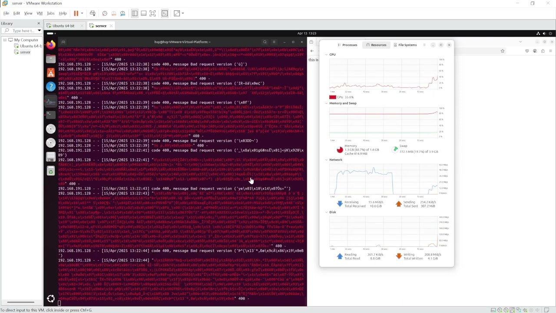Image resolution: width=556 pixels, height=313 pixels.
Task: Select the Resources tab
Action: [376, 45]
